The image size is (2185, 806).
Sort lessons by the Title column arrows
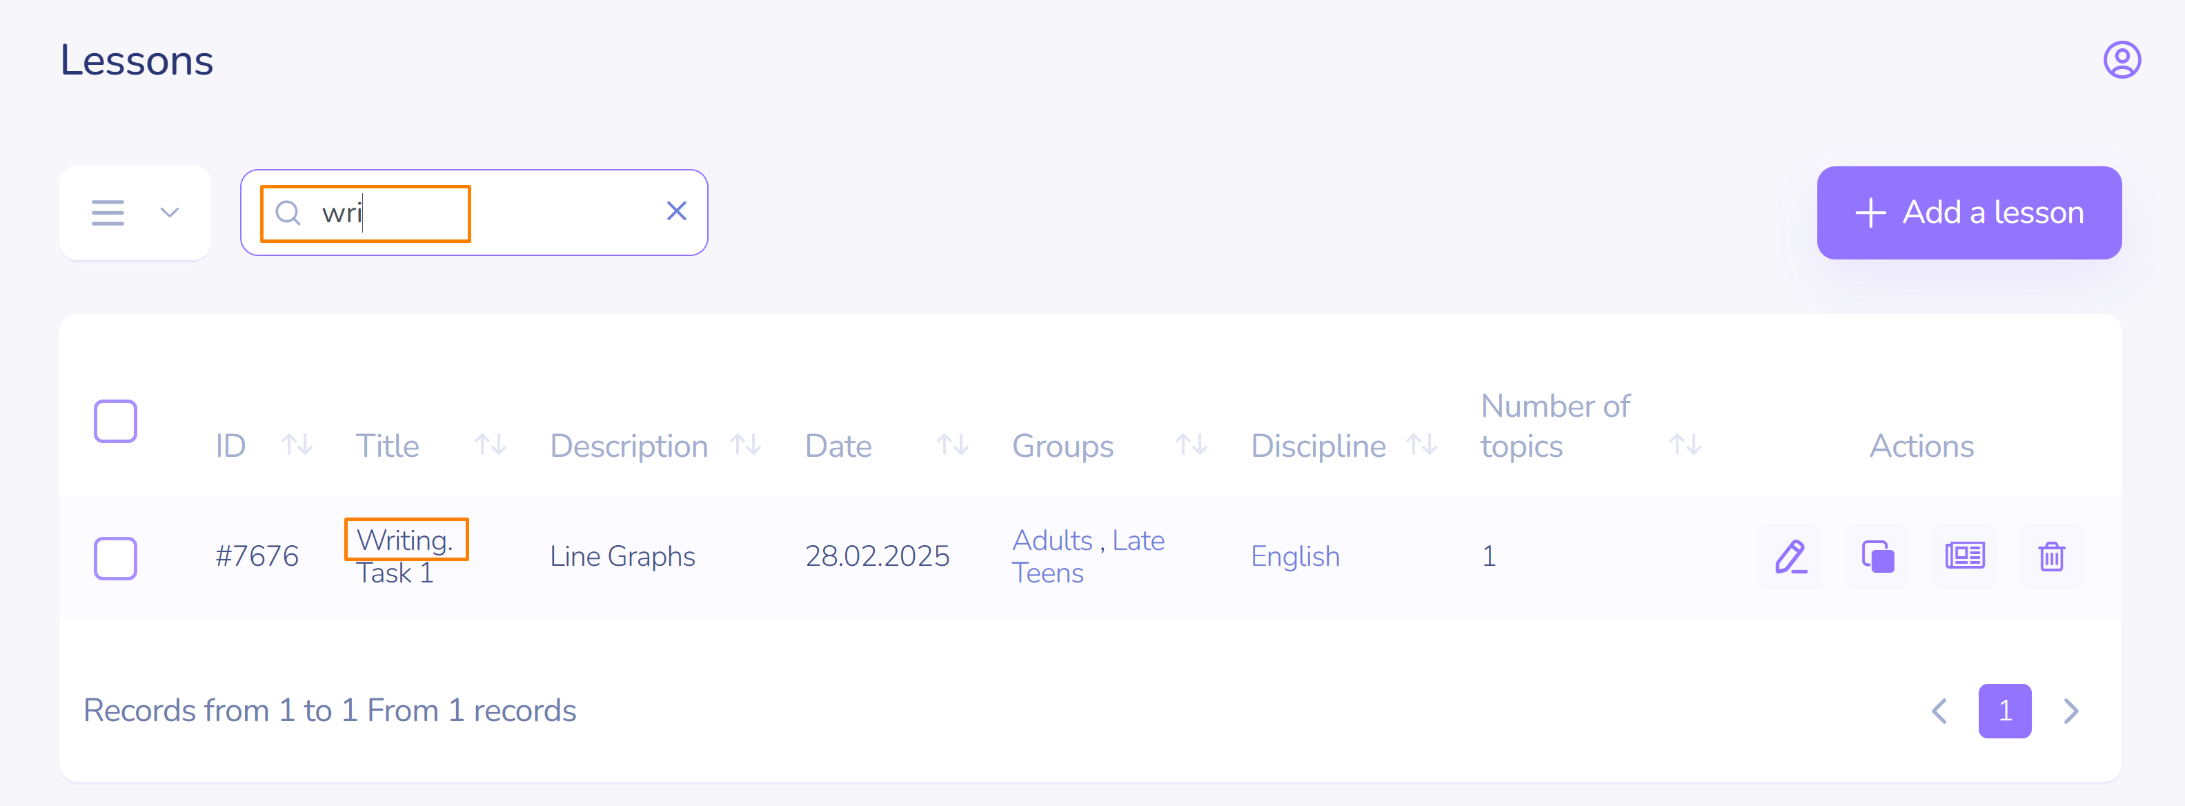[x=491, y=444]
